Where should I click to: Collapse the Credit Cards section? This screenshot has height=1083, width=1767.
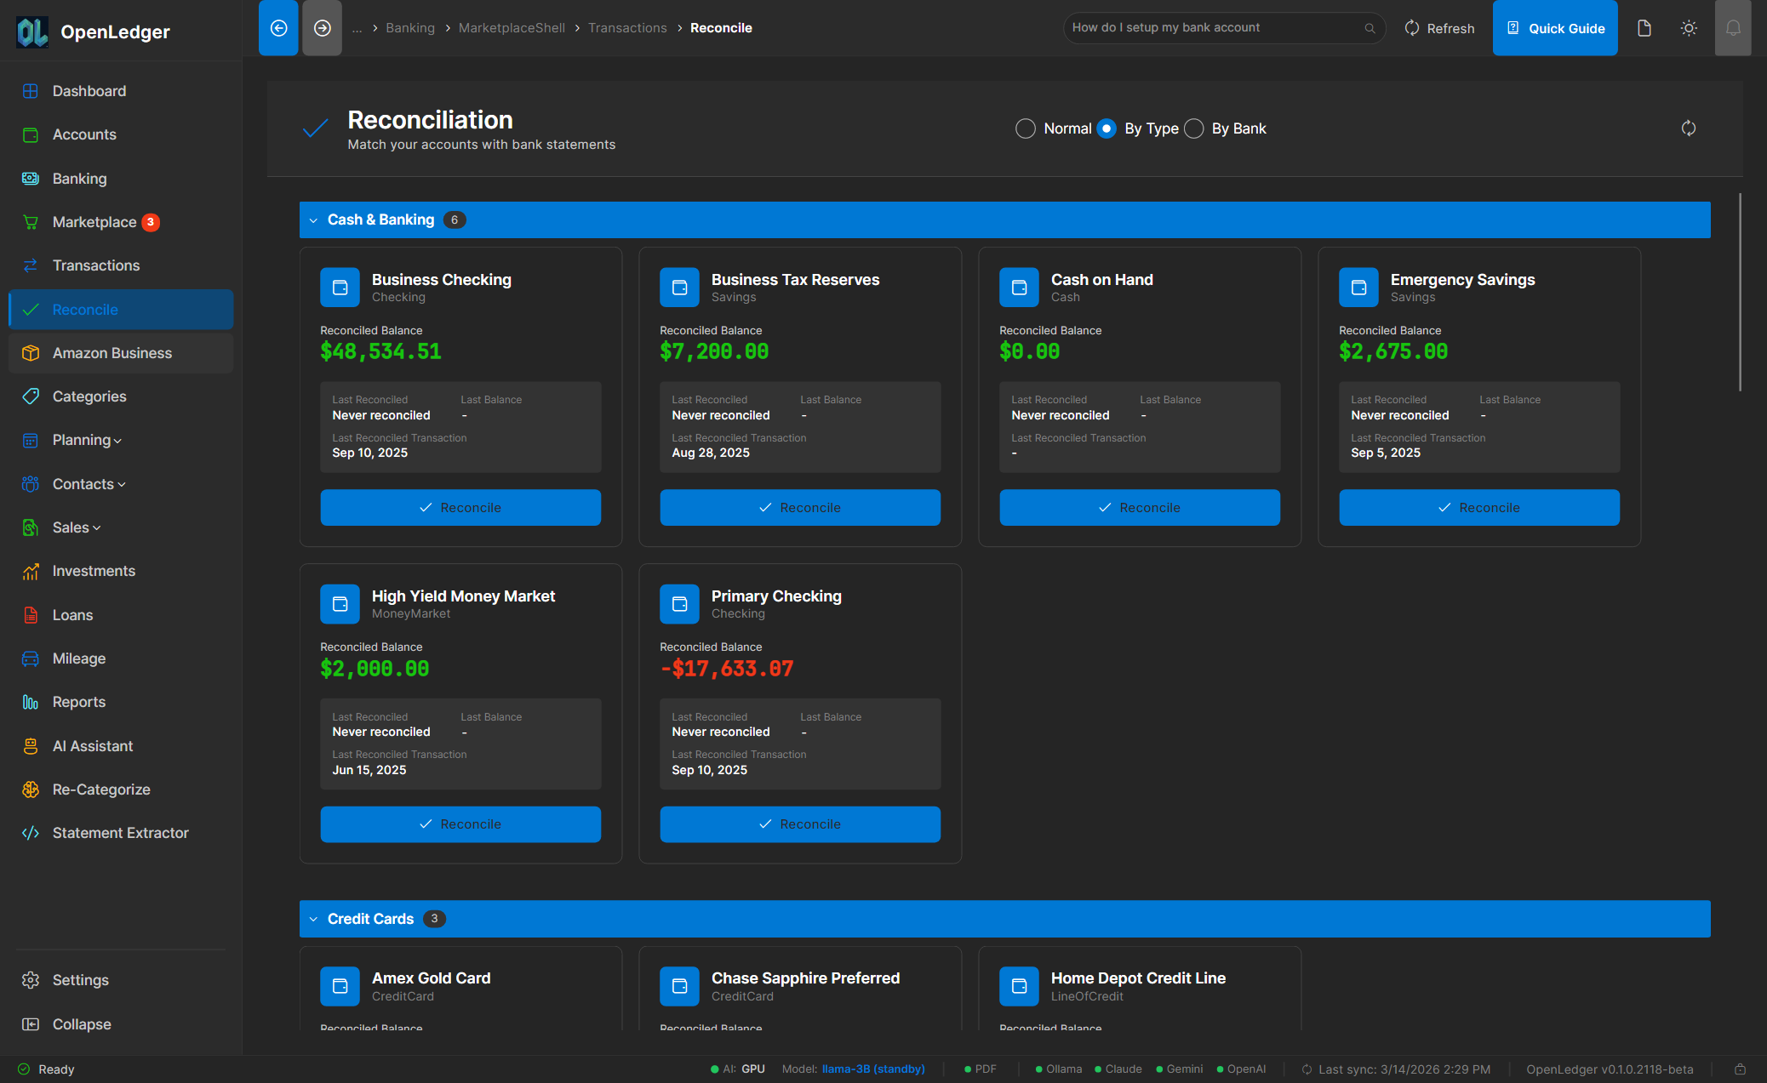313,919
